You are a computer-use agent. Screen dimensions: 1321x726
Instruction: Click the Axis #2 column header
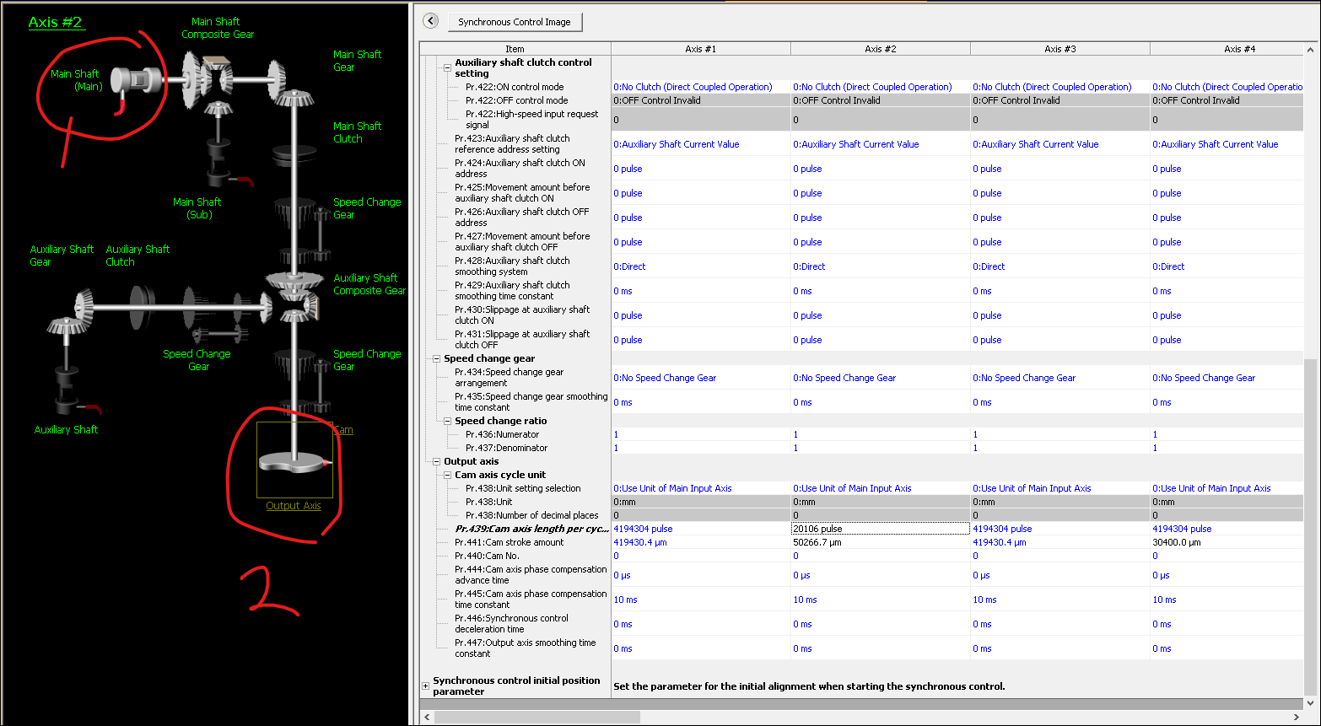pyautogui.click(x=881, y=49)
